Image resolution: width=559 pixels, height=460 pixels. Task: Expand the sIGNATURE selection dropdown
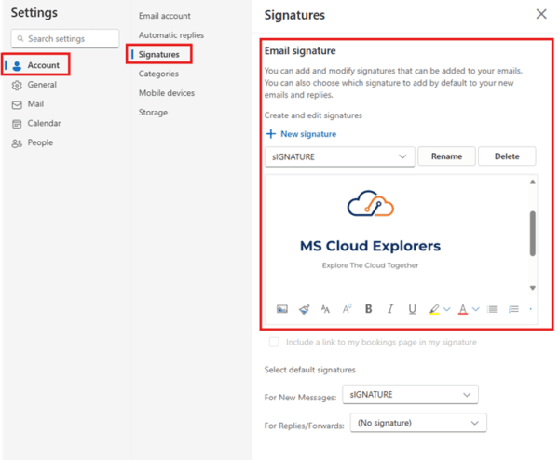pos(340,156)
